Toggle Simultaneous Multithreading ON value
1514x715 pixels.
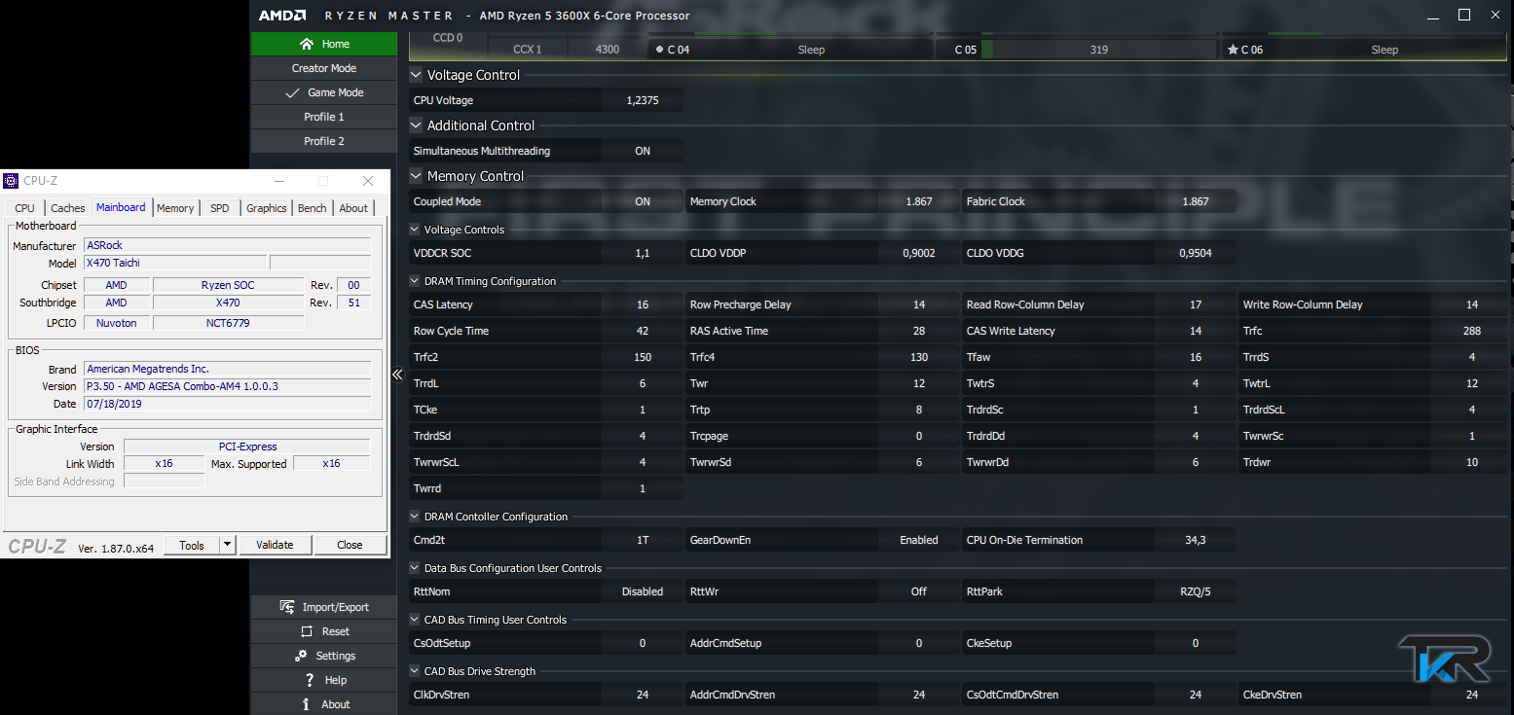pyautogui.click(x=643, y=151)
